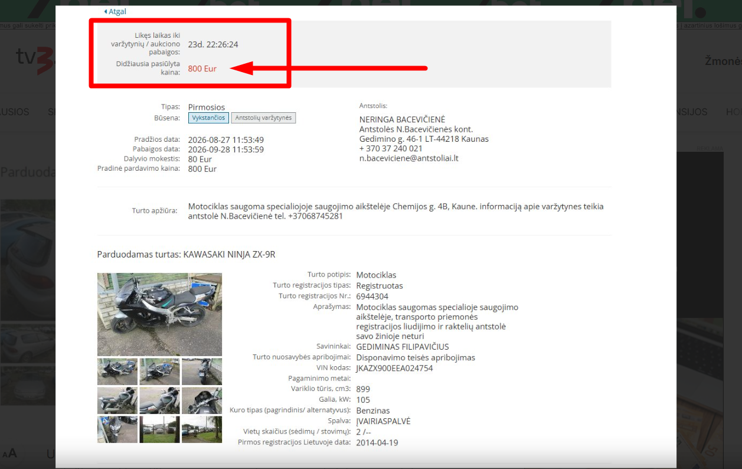This screenshot has width=742, height=469.
Task: Select the Antstolių varžytynės status tag
Action: click(263, 118)
